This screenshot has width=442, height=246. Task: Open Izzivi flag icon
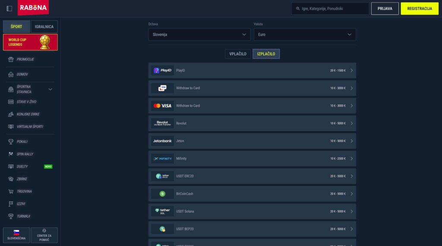(11, 204)
